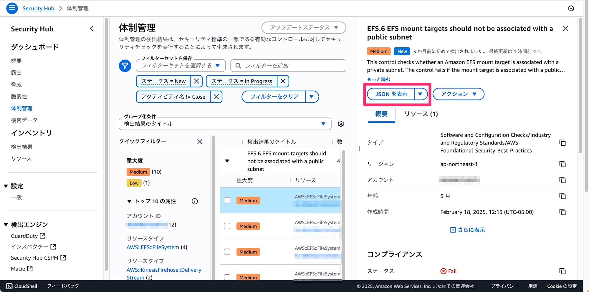
Task: Collapse トップ 10 の属性 section
Action: click(x=129, y=201)
